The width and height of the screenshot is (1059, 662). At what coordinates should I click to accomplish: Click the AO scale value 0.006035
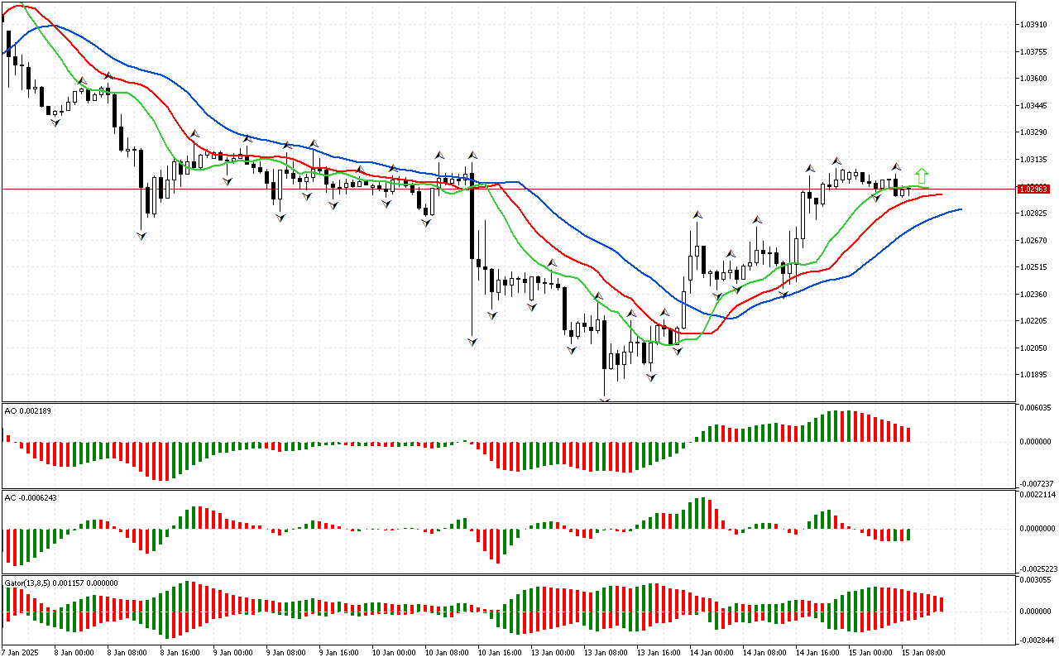coord(1037,408)
